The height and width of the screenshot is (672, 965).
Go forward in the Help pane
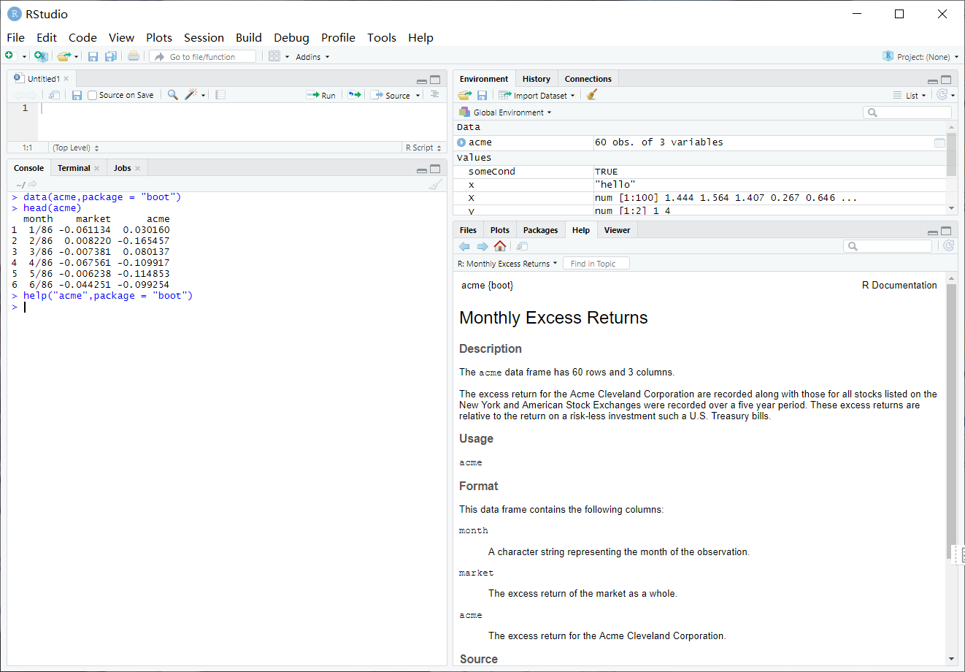(x=482, y=246)
